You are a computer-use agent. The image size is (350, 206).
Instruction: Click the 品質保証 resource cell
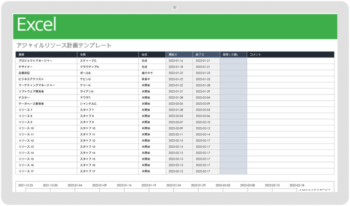point(46,73)
